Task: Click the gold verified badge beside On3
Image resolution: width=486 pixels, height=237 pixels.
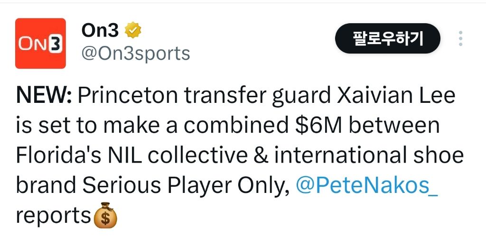Action: 133,31
